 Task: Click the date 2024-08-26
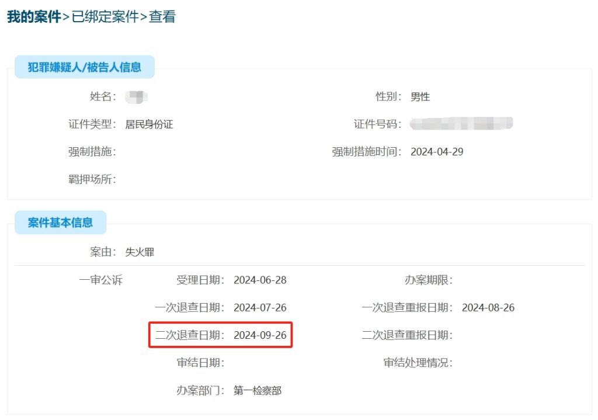pyautogui.click(x=488, y=307)
